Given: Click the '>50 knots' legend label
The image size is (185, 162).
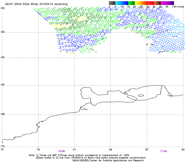Looking at the screenshot, I should coord(178,6).
